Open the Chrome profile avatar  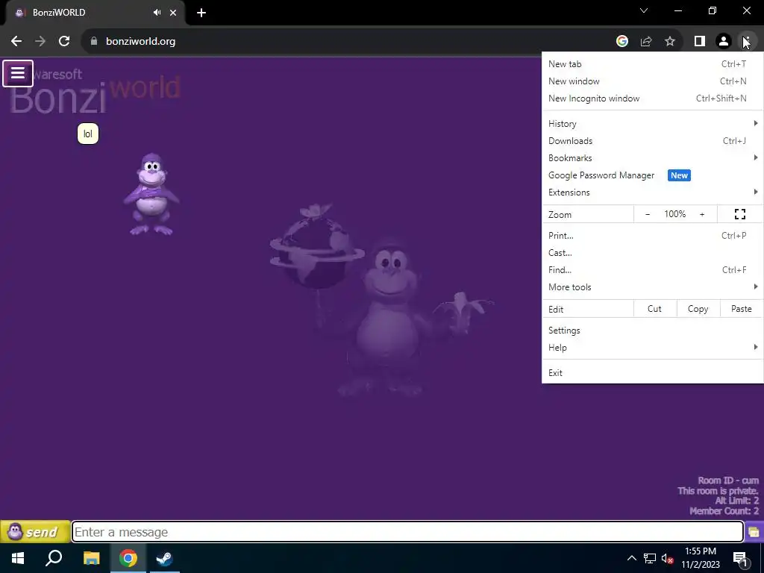(724, 42)
